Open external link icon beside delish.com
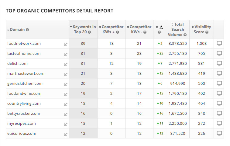This screenshot has height=146, width=230. [x=66, y=64]
